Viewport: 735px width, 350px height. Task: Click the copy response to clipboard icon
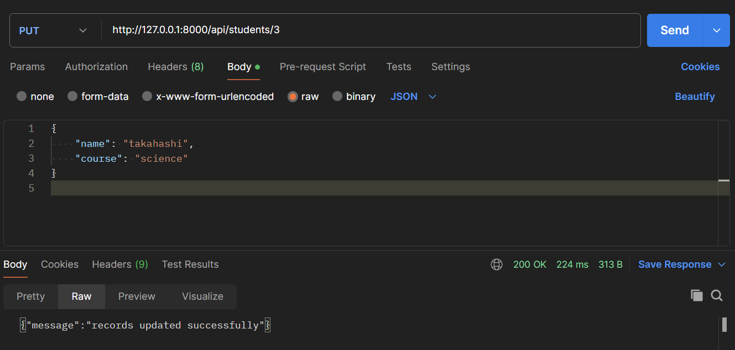[x=697, y=296]
